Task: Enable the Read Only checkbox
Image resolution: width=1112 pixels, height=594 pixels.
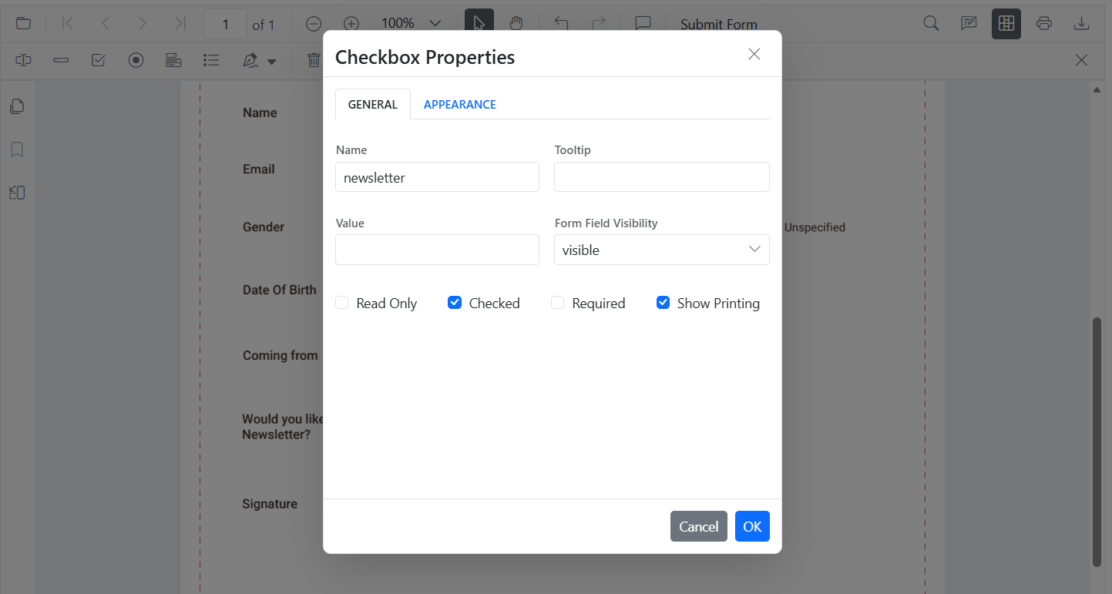Action: coord(341,302)
